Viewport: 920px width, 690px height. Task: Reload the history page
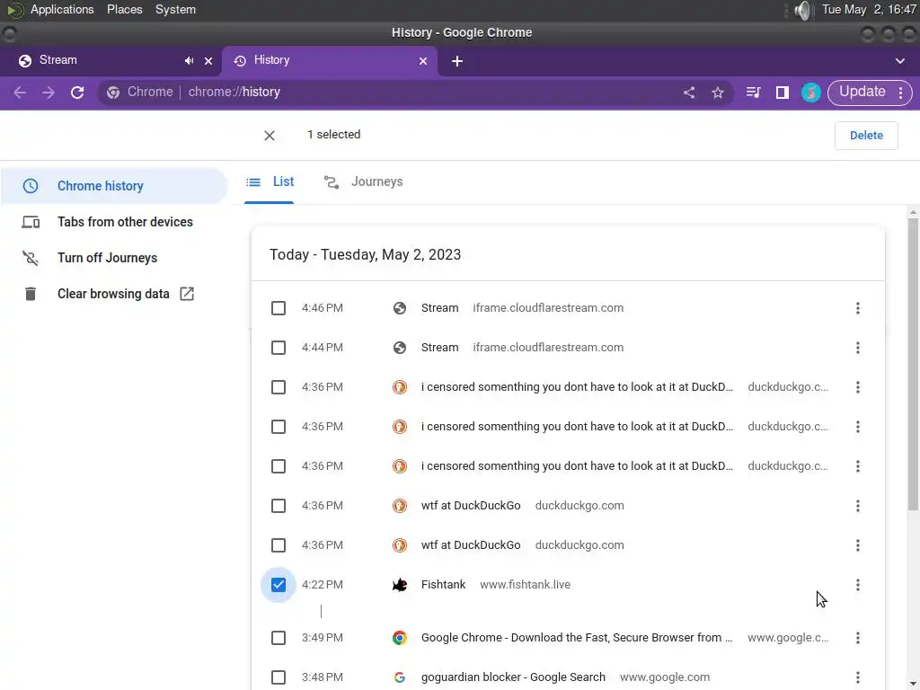click(x=77, y=93)
